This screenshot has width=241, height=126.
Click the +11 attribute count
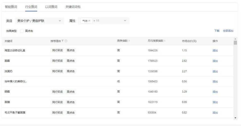96,21
